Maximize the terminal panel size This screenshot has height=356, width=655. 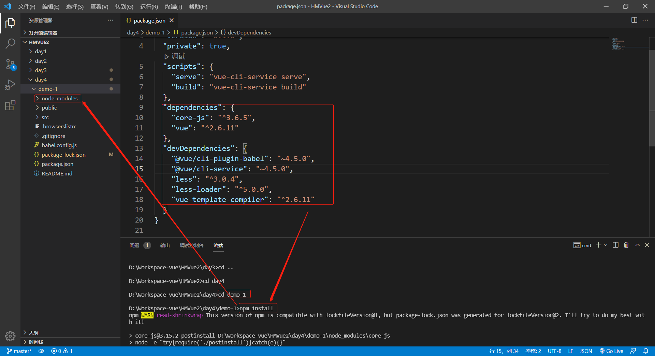click(x=637, y=245)
